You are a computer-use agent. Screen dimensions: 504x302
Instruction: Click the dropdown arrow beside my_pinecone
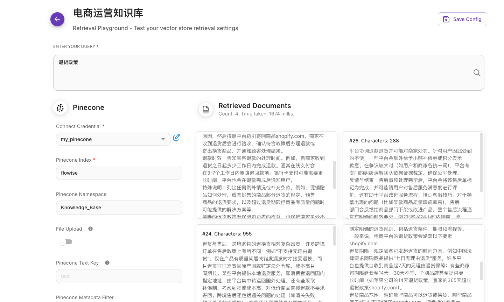click(163, 139)
